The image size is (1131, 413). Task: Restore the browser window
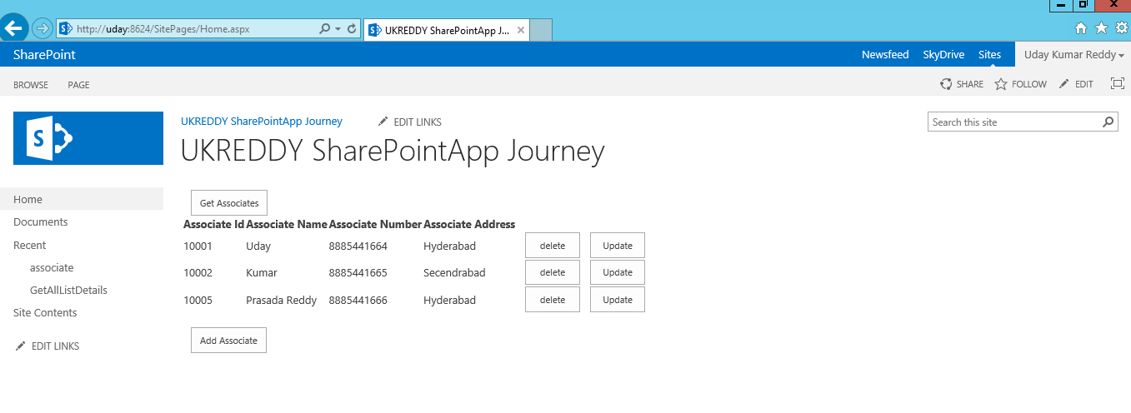tap(1083, 5)
